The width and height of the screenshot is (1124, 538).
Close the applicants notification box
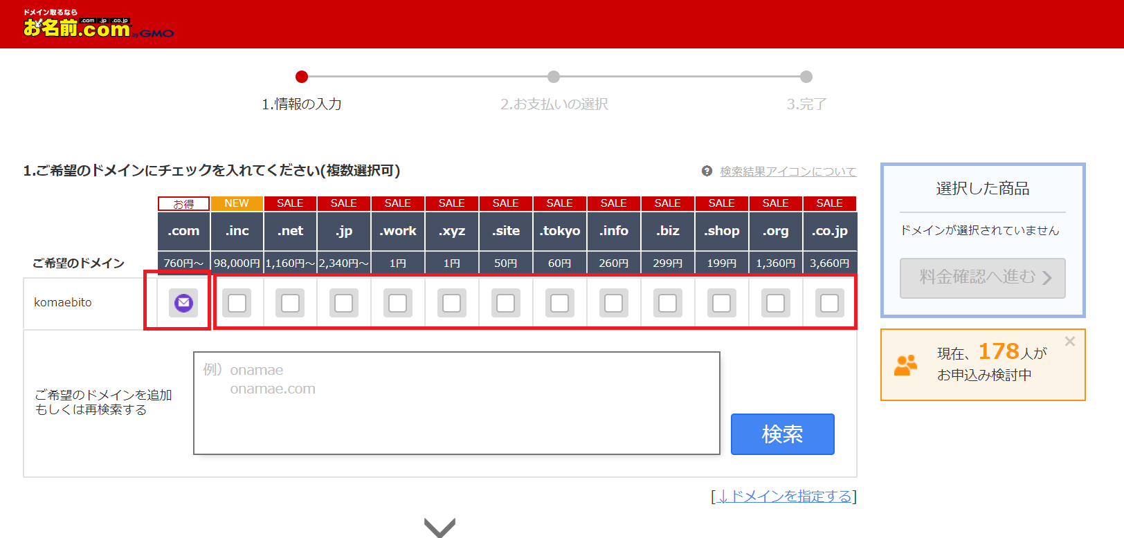pyautogui.click(x=1070, y=342)
